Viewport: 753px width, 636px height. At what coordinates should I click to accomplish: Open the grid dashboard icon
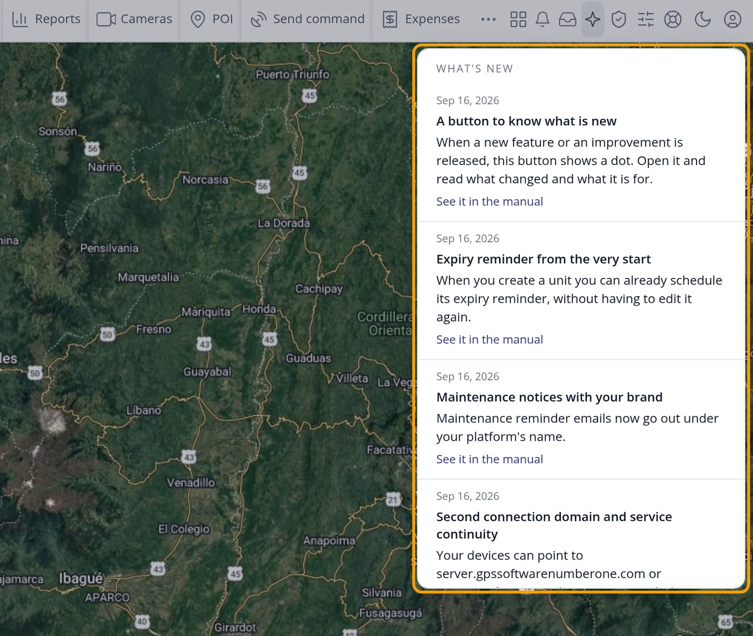(x=518, y=19)
